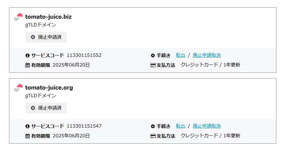Cancel abolition request for tomato-juice.org
The height and width of the screenshot is (146, 286).
tap(206, 126)
